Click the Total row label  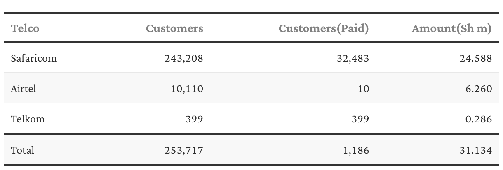tap(23, 150)
